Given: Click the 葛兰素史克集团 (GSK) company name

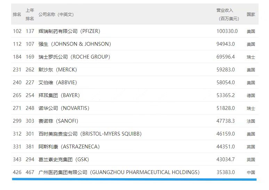Looking at the screenshot, I should coord(64,159).
